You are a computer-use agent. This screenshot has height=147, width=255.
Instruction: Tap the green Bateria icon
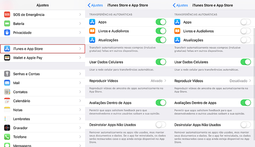7,24
